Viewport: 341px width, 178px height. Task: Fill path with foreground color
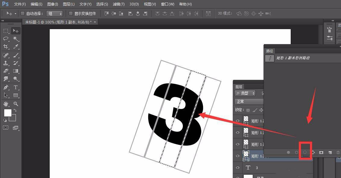(x=288, y=152)
